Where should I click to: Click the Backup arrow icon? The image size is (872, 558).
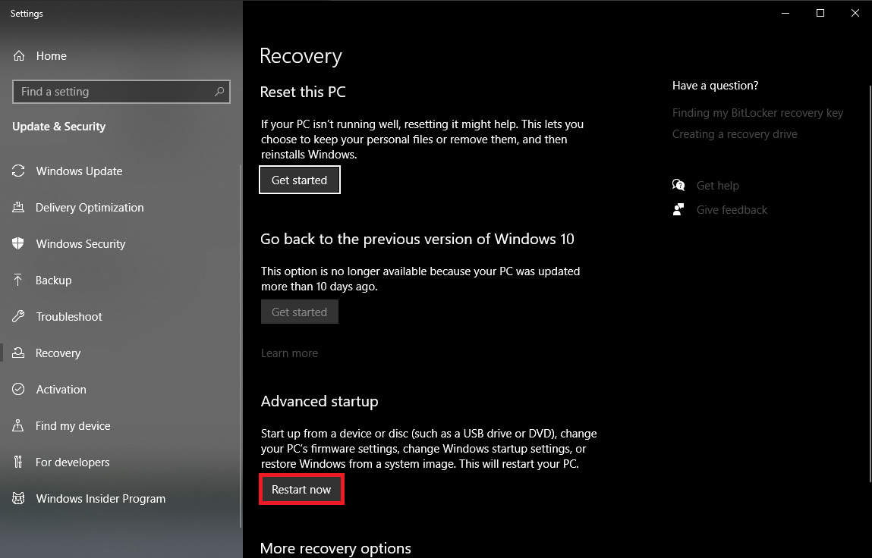19,281
